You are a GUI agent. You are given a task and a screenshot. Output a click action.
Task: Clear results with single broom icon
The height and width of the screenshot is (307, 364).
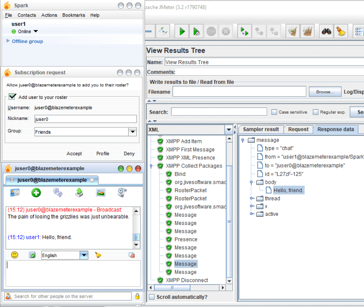(x=293, y=31)
